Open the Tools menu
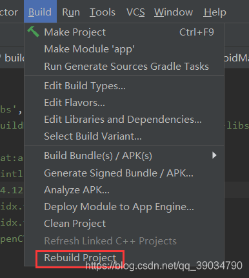249x278 pixels. point(103,12)
